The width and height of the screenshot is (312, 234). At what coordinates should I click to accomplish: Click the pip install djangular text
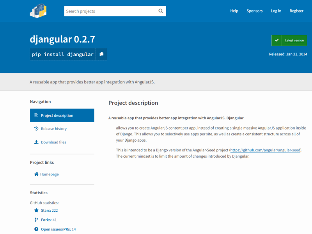pos(63,54)
